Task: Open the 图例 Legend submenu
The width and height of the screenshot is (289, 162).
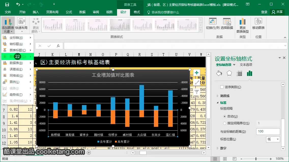Action: (17, 82)
